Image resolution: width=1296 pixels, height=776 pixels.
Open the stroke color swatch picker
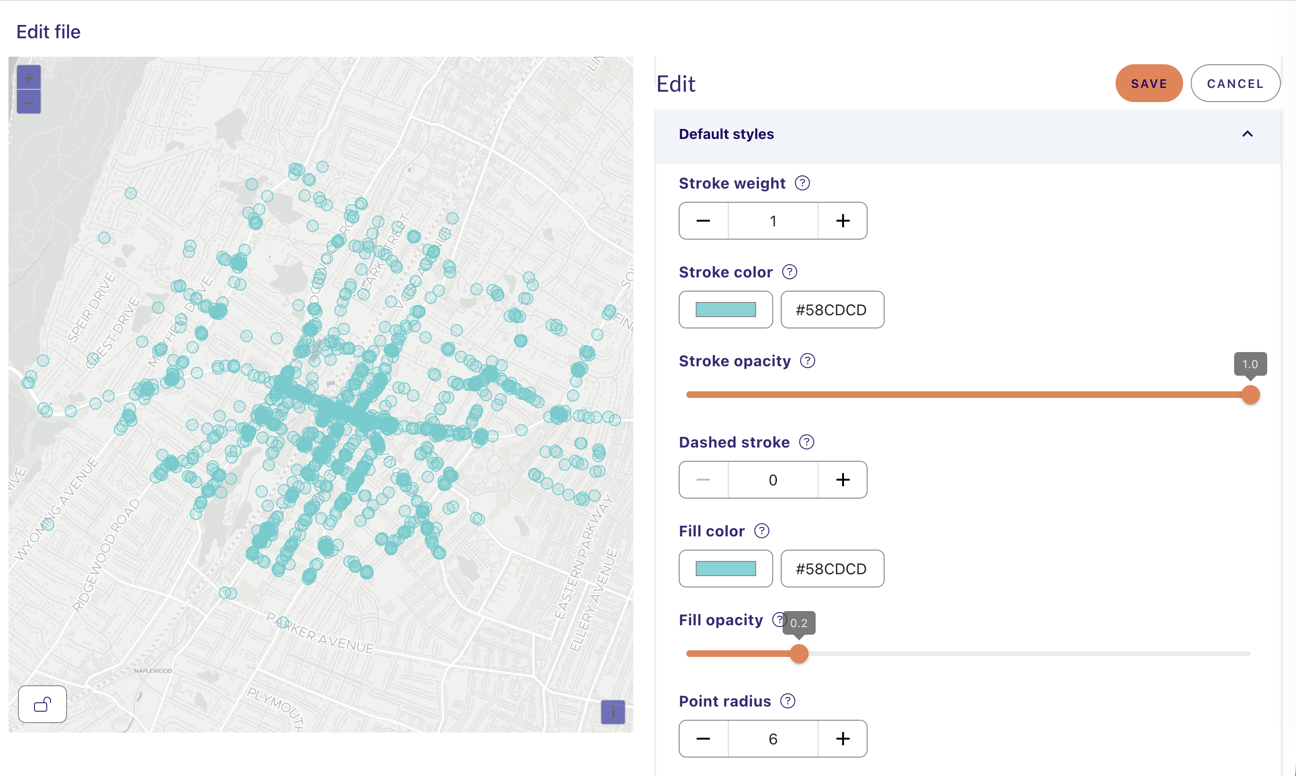pos(725,310)
